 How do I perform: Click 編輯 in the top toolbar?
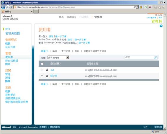pos(55,51)
